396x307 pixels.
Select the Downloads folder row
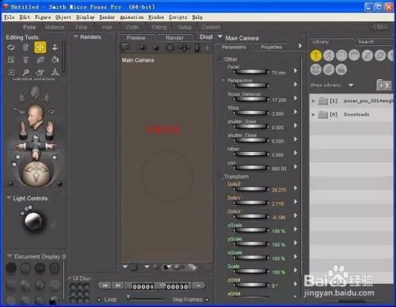[352, 115]
